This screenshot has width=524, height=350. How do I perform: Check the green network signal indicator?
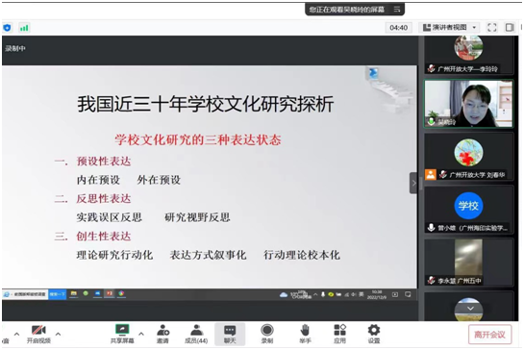24,28
